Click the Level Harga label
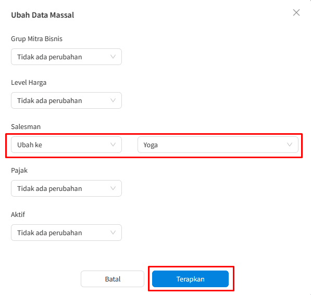The image size is (311, 295). point(29,83)
